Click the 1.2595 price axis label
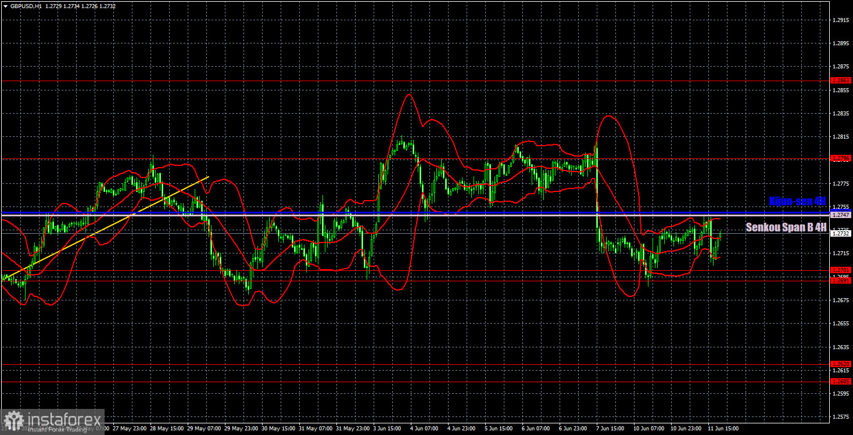The height and width of the screenshot is (435, 853). (x=841, y=393)
